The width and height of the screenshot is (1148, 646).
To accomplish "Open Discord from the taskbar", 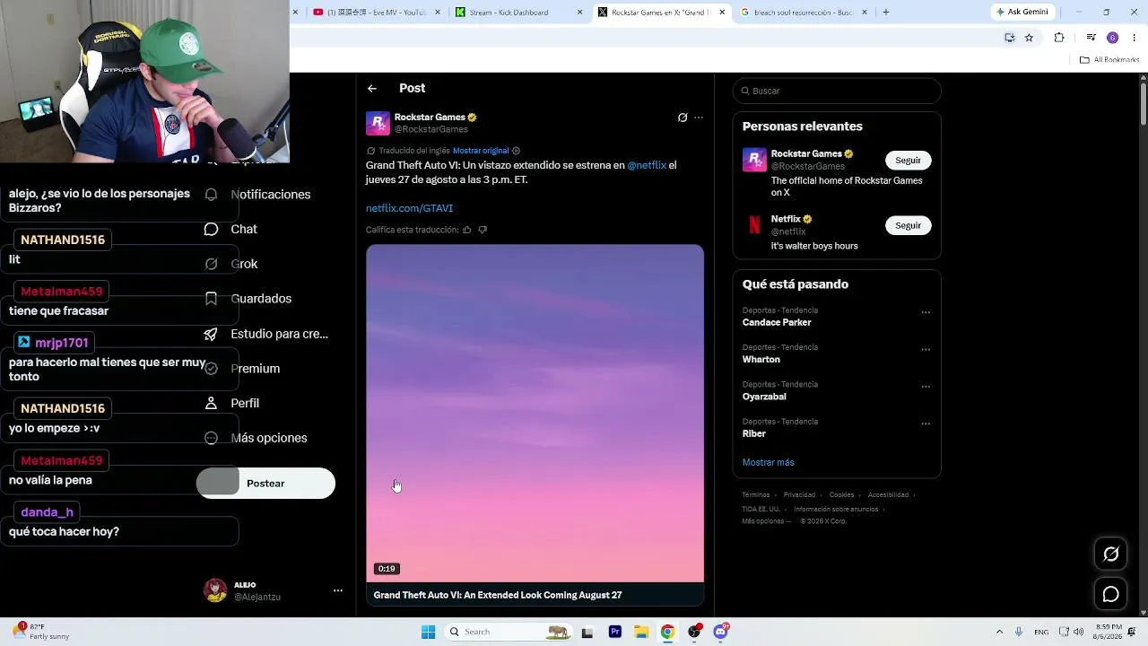I will tap(720, 632).
